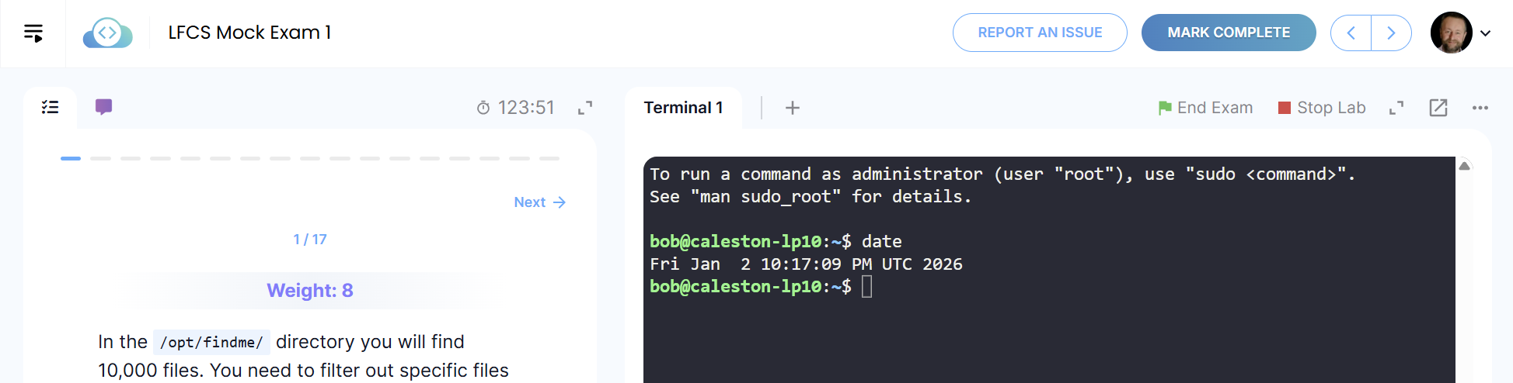
Task: Open the terminal more options menu
Action: 1480,108
